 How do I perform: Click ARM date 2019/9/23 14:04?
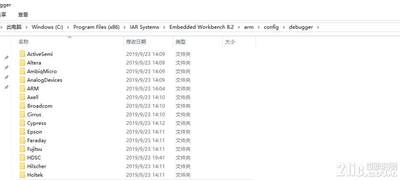[146, 88]
